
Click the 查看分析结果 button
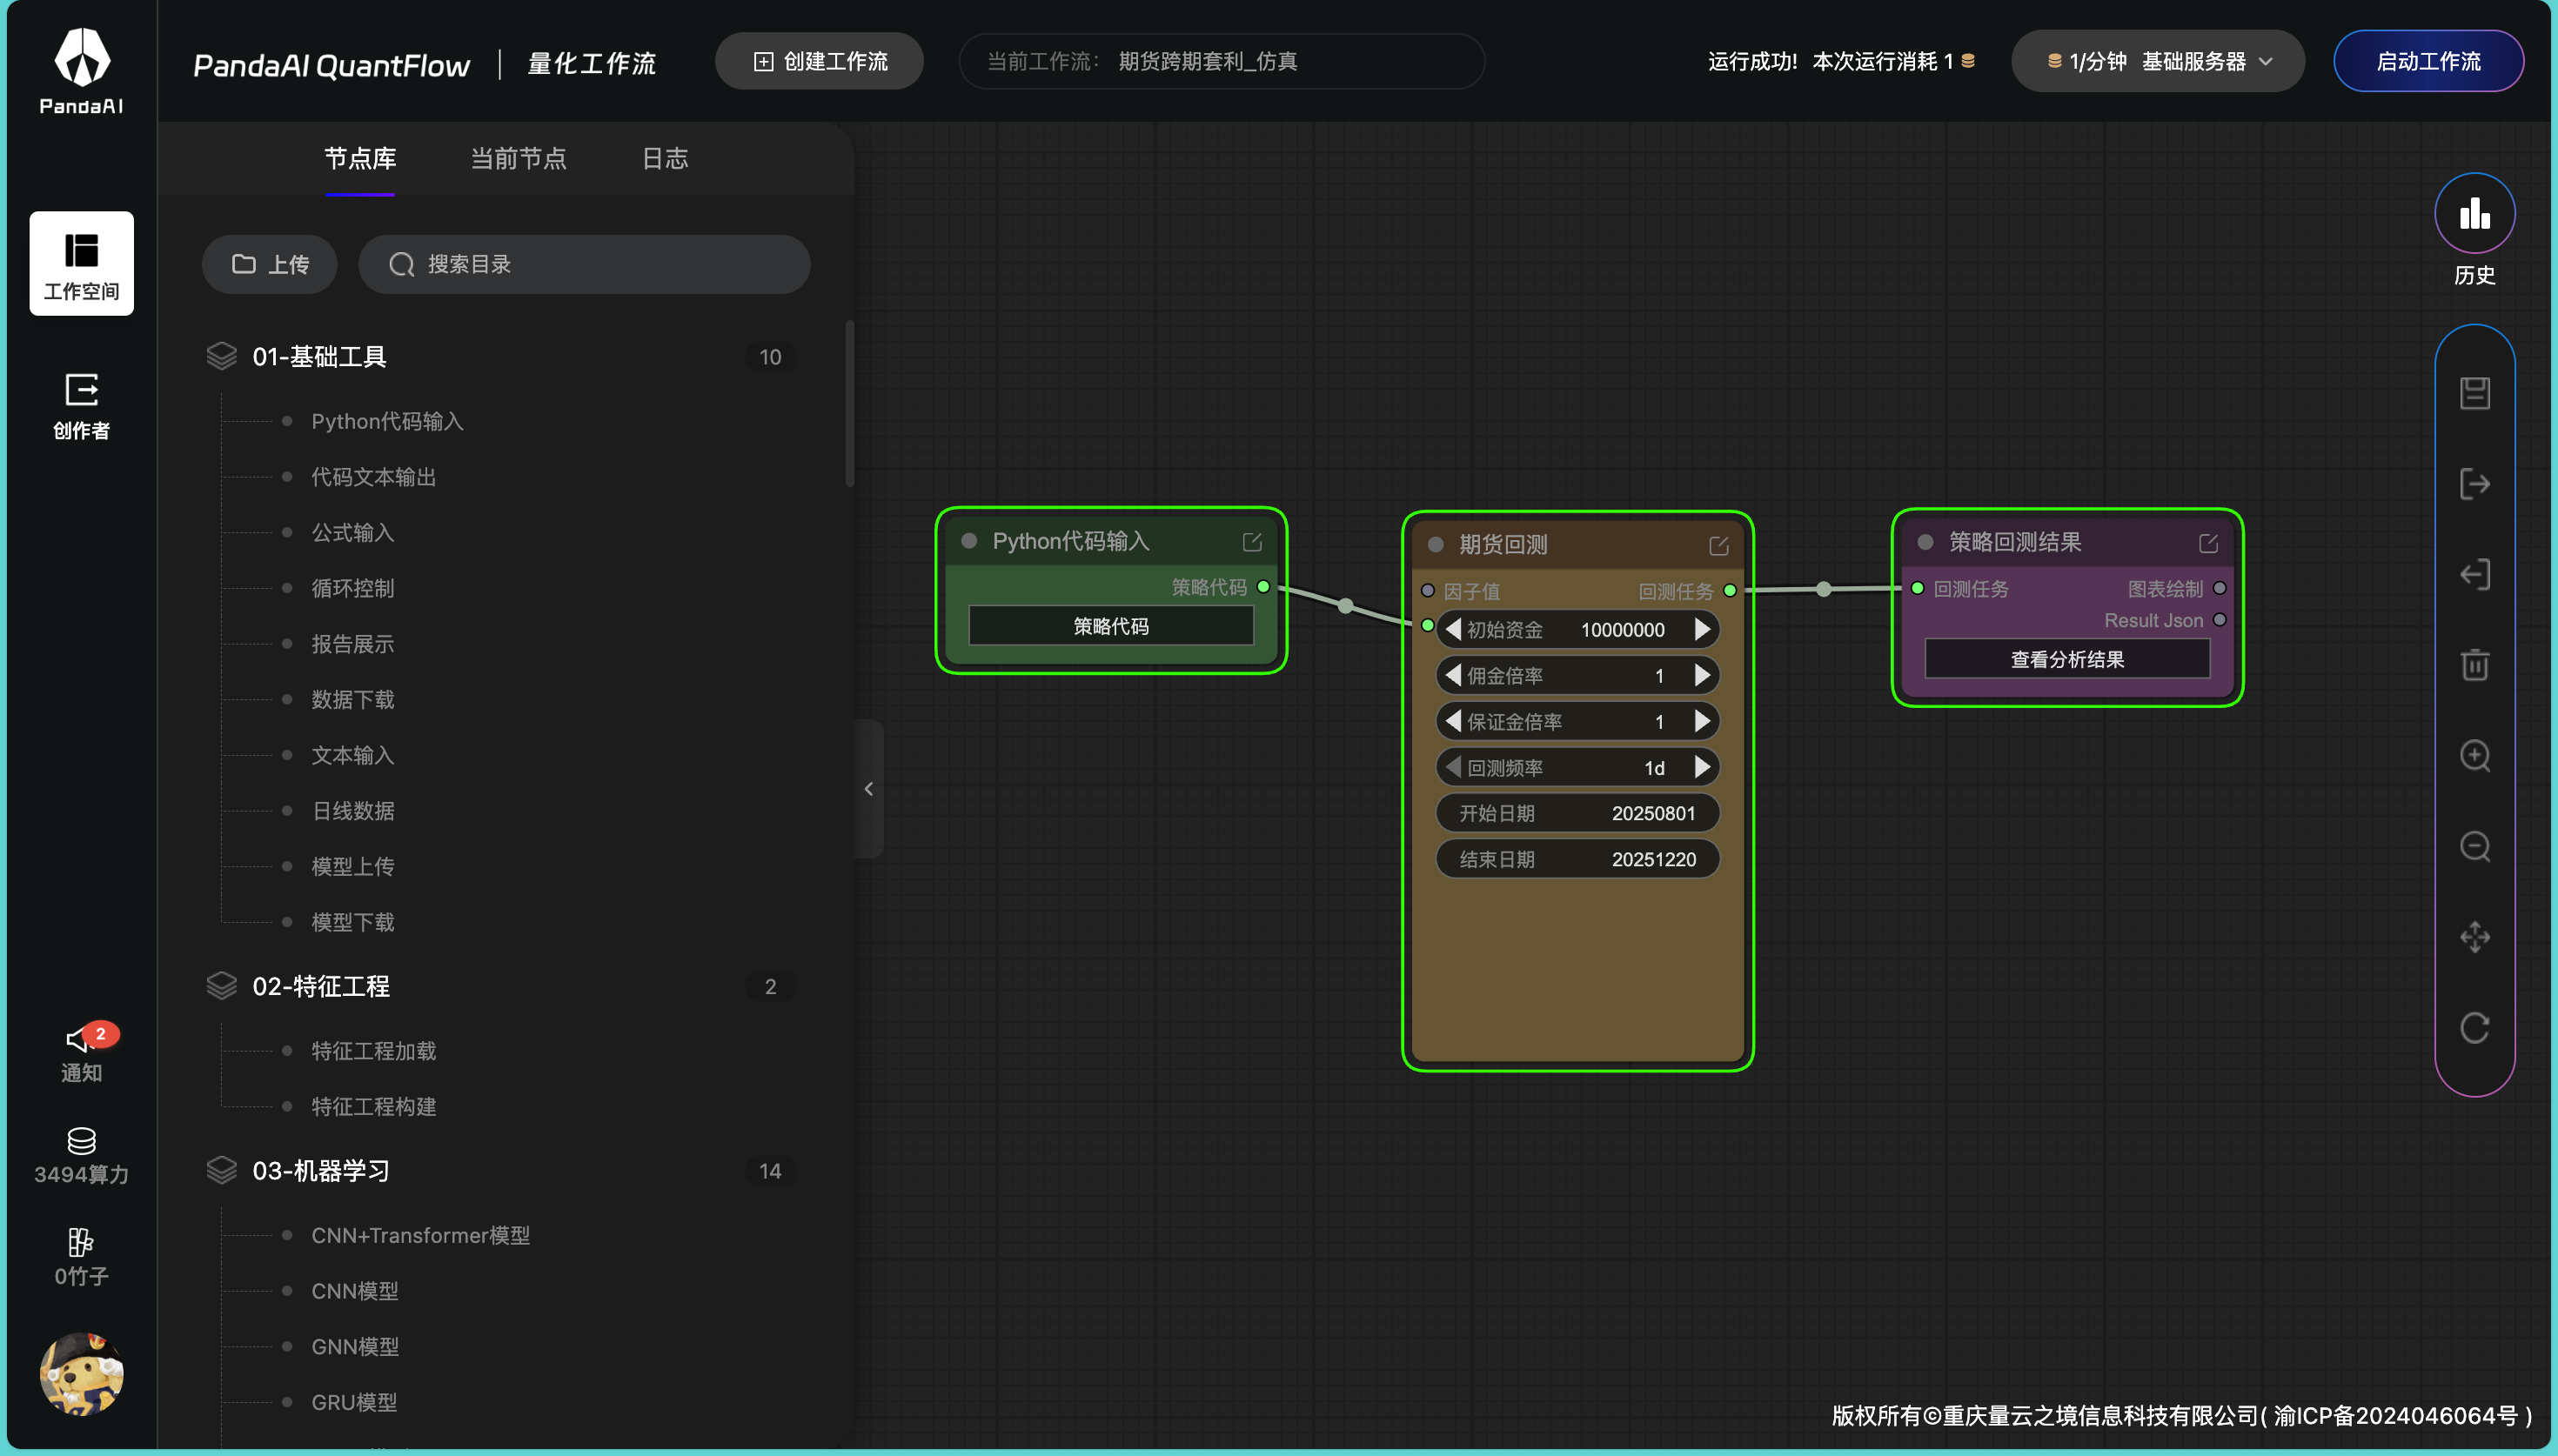[x=2067, y=659]
